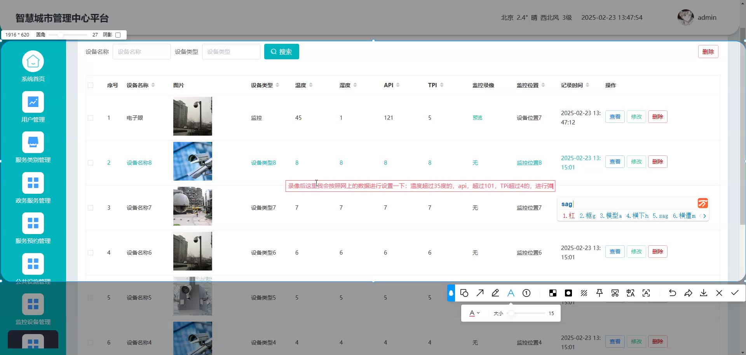Open the text color dropdown
Image resolution: width=746 pixels, height=355 pixels.
[x=474, y=313]
